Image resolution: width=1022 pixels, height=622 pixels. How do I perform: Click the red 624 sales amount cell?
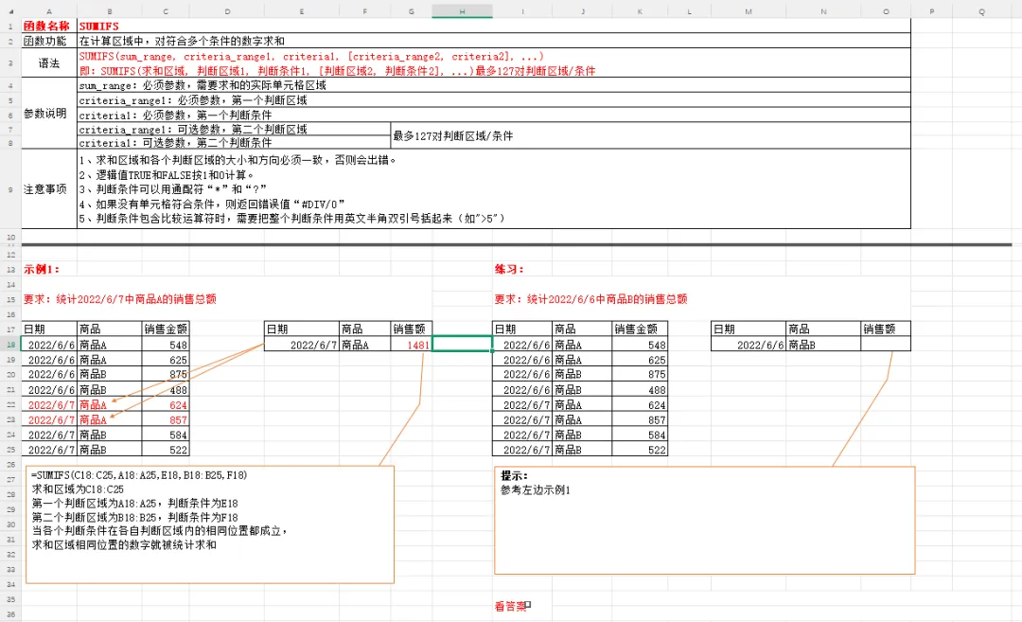point(166,405)
